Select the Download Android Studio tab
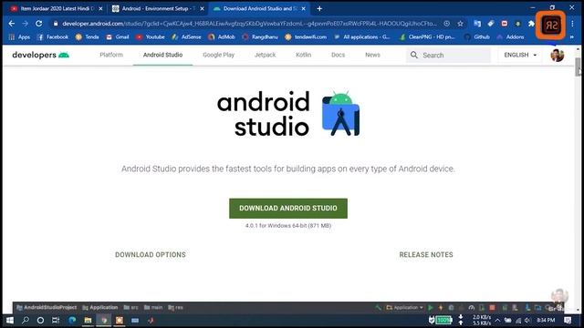 259,8
